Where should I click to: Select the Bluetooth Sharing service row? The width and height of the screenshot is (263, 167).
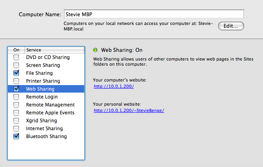tap(46, 137)
